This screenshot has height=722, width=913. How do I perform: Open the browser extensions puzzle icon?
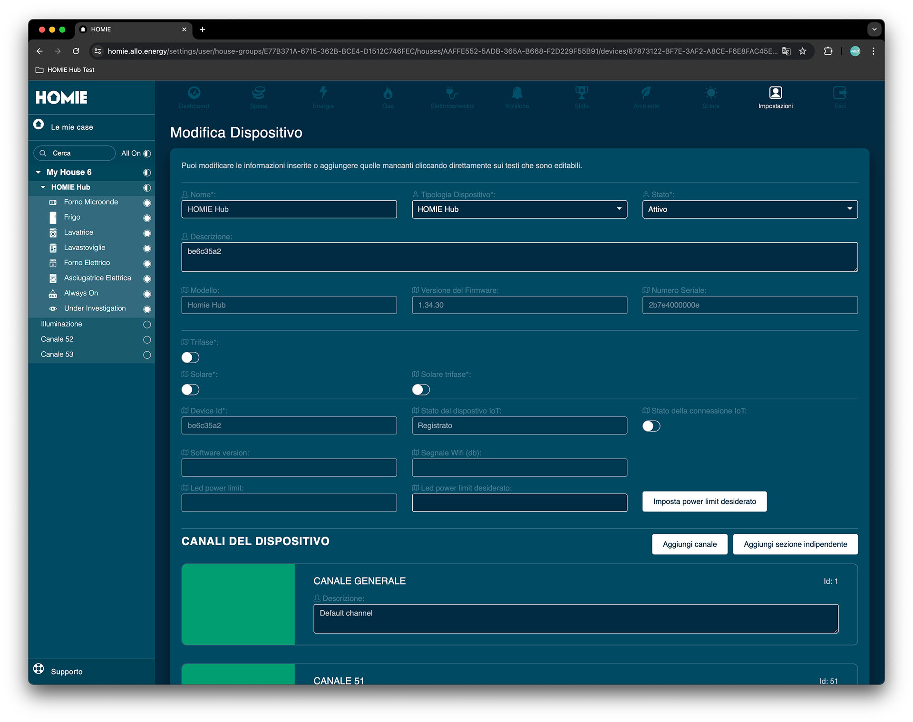(828, 51)
